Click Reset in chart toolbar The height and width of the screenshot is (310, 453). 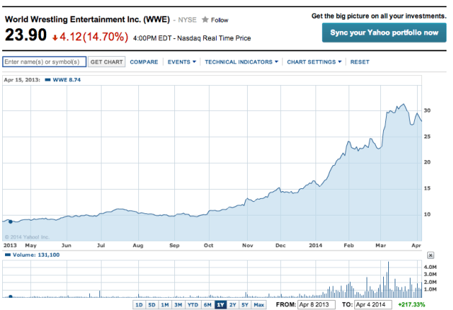[x=359, y=62]
